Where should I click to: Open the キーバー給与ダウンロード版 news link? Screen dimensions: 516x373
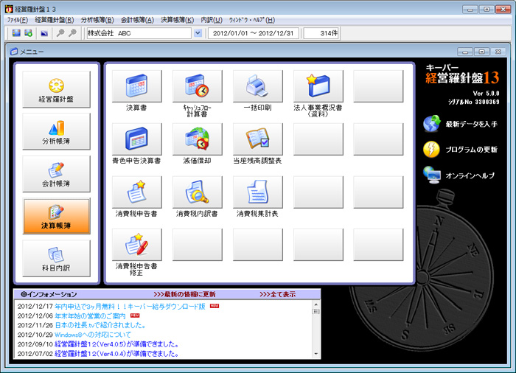pyautogui.click(x=130, y=306)
